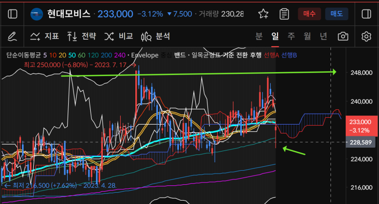
Task: Click the 일목균형표 indicator label
Action: coord(206,55)
